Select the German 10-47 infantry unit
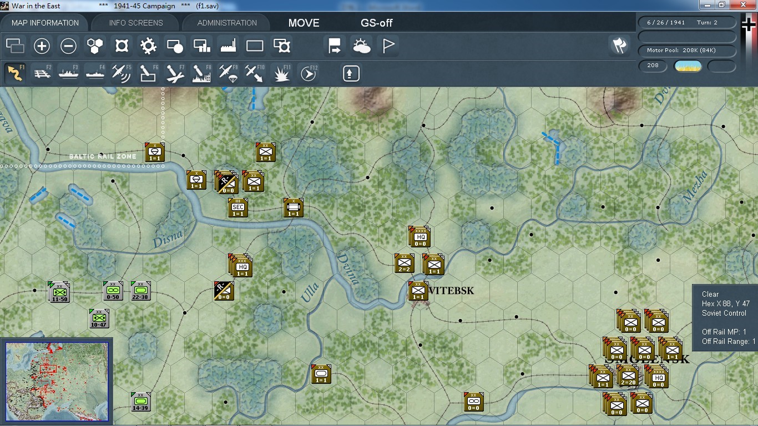The image size is (758, 426). (99, 318)
